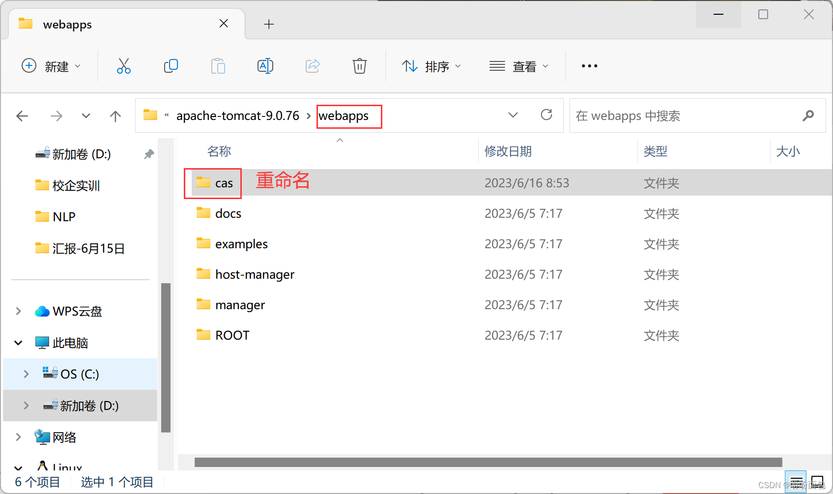Click the magnifier search icon
This screenshot has width=833, height=494.
click(808, 116)
